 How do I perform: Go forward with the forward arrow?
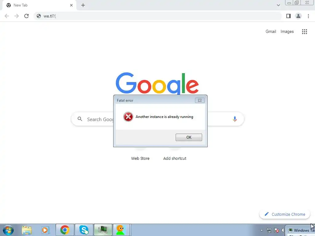coord(17,16)
